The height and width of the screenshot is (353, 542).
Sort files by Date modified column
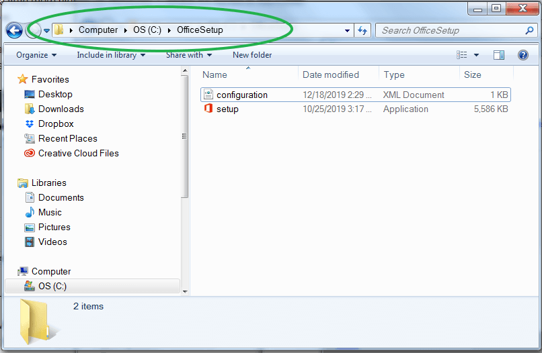tap(331, 74)
